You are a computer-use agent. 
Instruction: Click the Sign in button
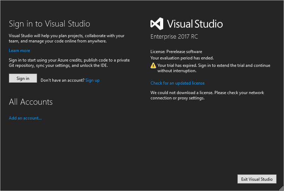coord(23,78)
